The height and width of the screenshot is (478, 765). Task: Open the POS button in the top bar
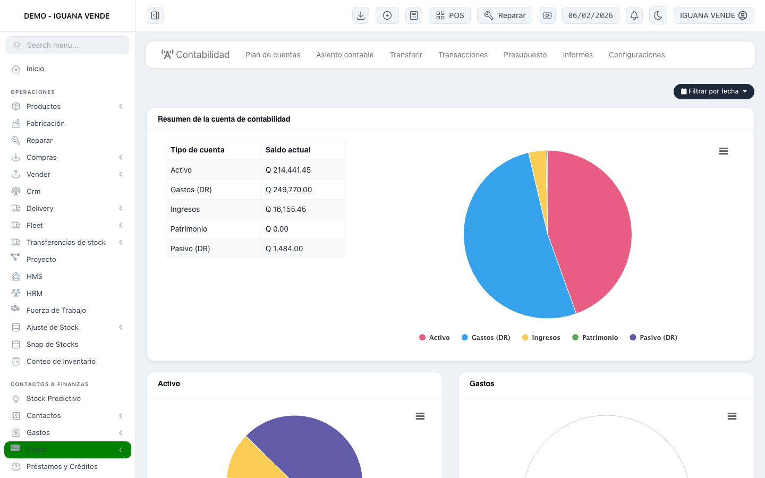pyautogui.click(x=450, y=15)
